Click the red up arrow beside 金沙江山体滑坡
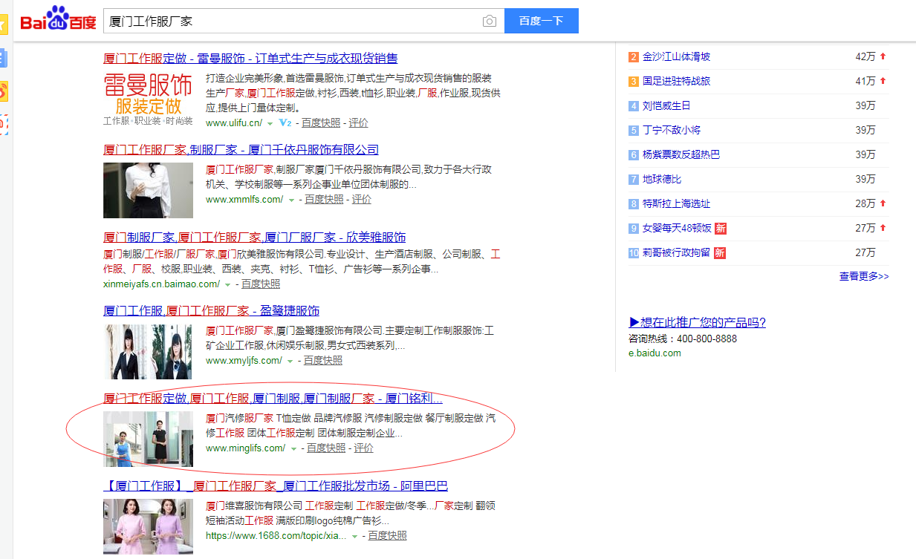 point(883,56)
